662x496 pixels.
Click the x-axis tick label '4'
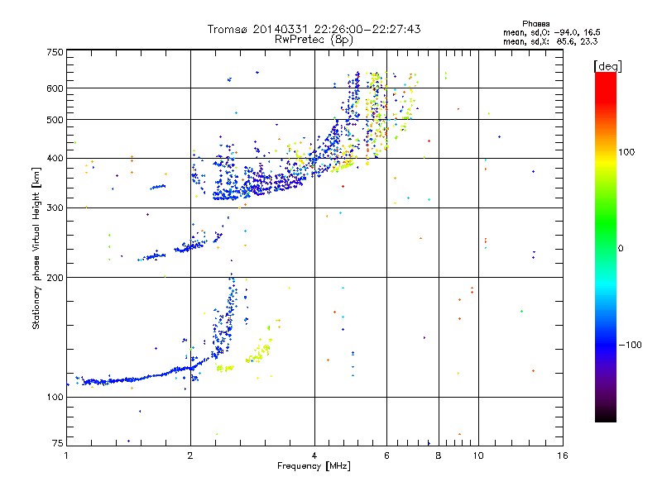pos(314,455)
